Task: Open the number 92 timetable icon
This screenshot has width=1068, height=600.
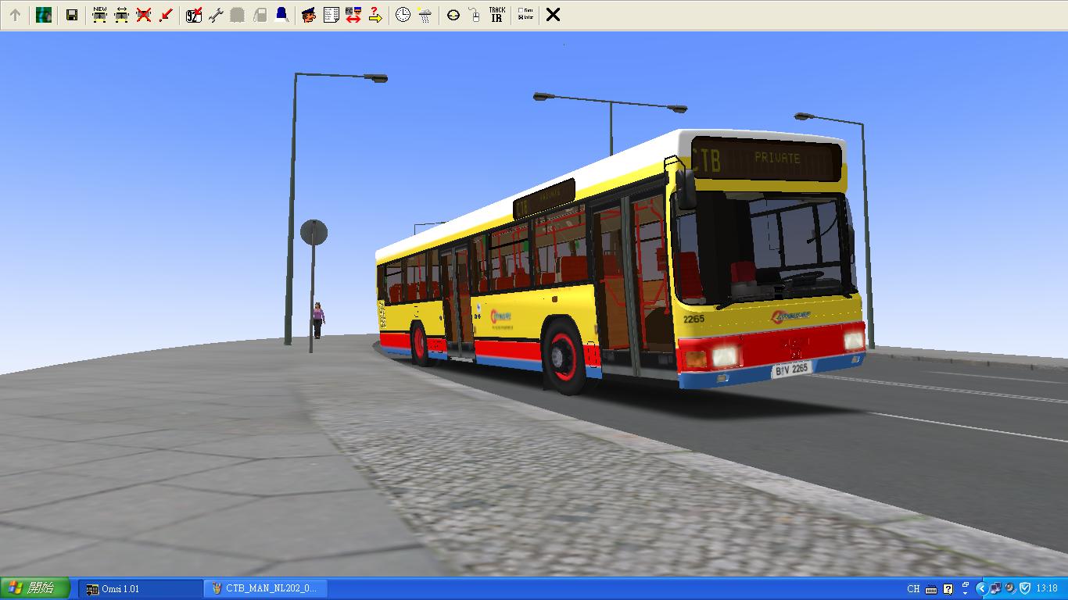Action: coord(194,15)
